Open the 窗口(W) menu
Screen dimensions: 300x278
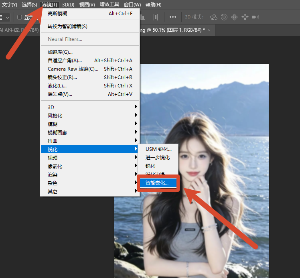132,4
